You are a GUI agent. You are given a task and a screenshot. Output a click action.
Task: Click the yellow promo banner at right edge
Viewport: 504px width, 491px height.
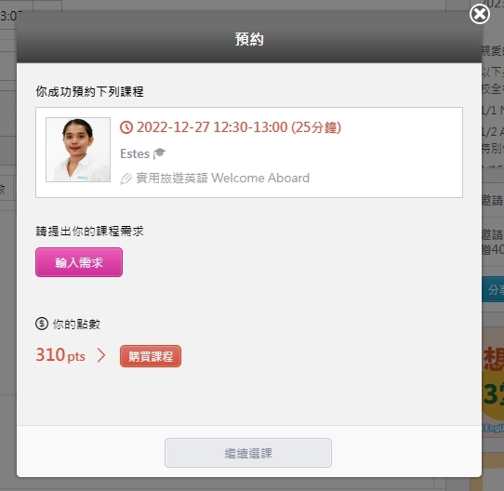493,379
